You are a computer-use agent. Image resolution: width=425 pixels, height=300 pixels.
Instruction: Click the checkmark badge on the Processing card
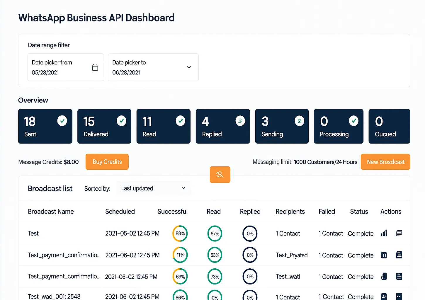[x=353, y=120]
